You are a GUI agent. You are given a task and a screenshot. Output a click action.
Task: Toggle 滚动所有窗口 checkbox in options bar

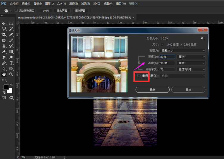(16, 10)
